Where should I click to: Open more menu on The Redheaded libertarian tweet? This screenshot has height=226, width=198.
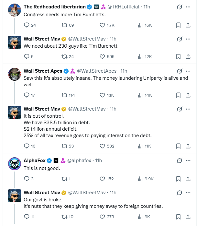tap(188, 7)
